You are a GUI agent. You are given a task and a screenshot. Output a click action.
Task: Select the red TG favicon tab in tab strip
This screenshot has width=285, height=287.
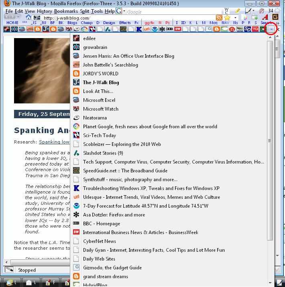(x=255, y=29)
